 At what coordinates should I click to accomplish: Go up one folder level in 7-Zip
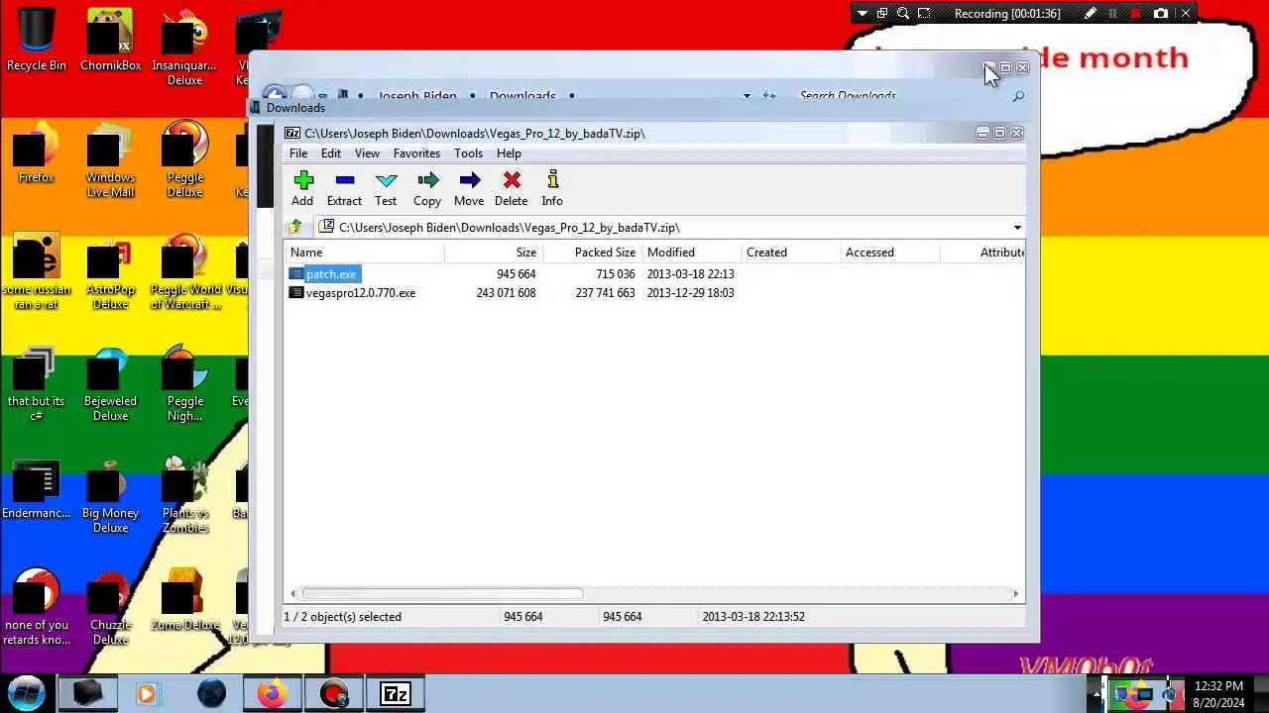294,227
